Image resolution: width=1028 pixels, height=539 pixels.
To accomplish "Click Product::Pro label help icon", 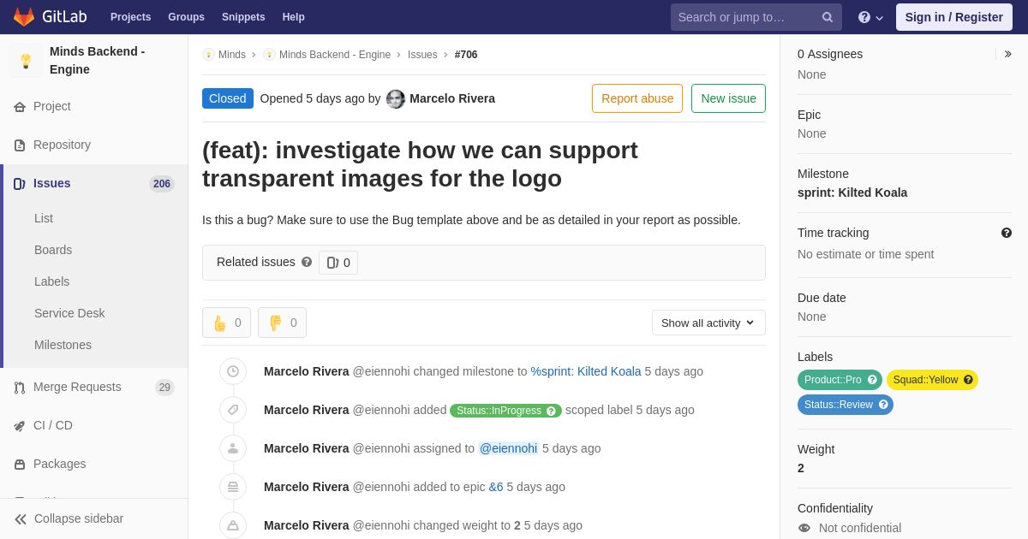I will 872,380.
